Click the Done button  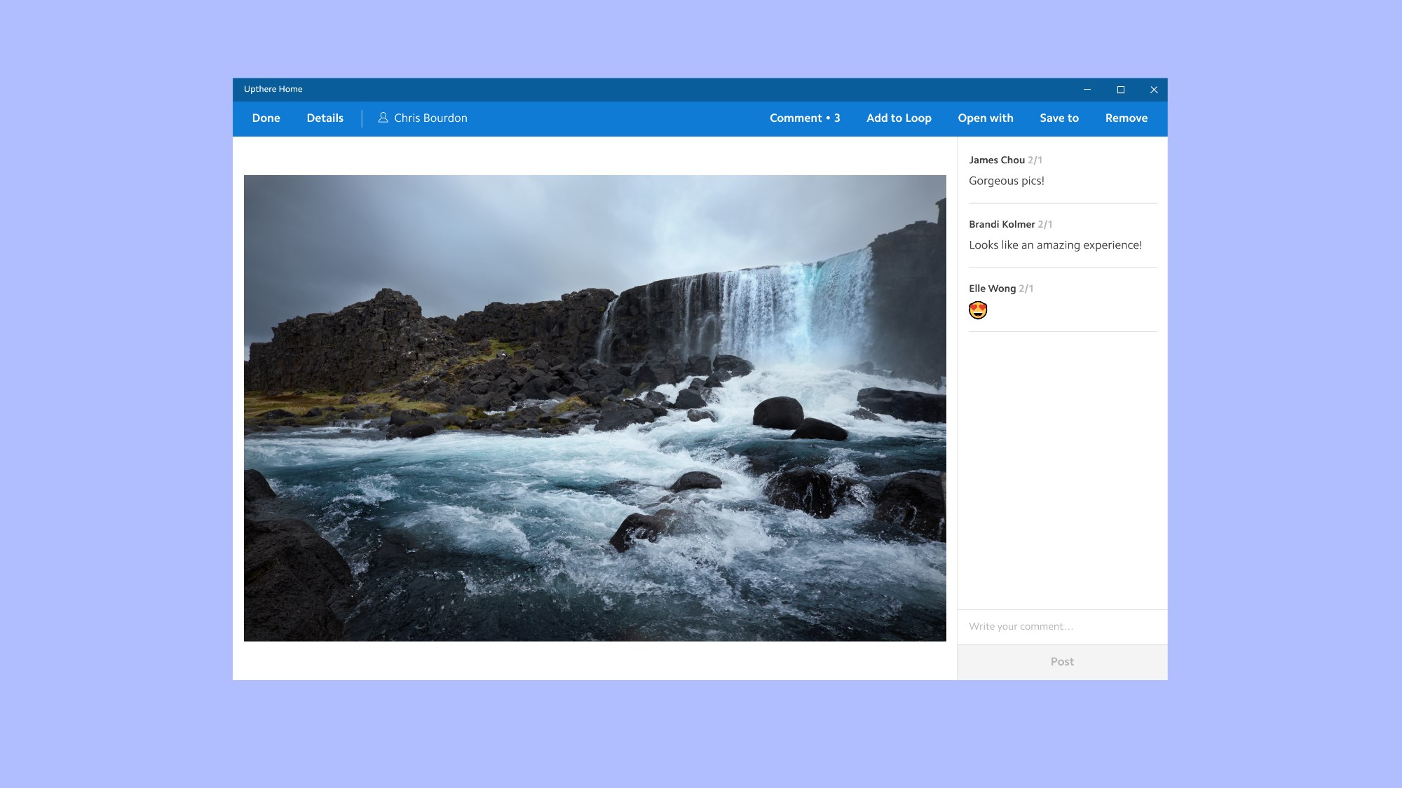click(x=266, y=118)
